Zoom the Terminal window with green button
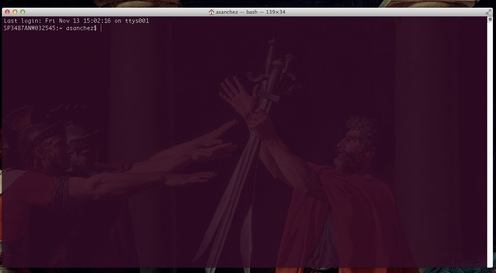The height and width of the screenshot is (273, 496). click(23, 12)
